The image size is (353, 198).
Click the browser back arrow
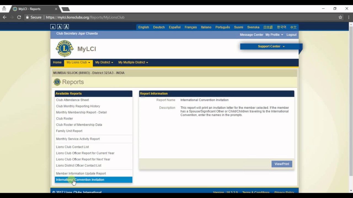click(x=4, y=17)
